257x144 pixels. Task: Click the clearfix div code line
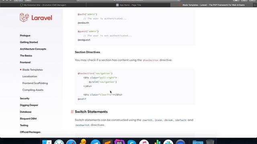(x=103, y=94)
